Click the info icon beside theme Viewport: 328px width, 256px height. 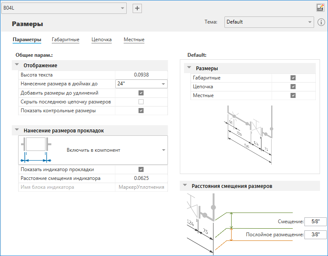321,22
